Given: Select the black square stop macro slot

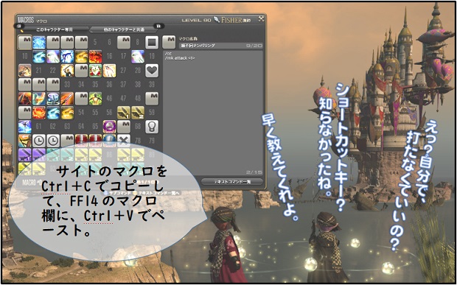Looking at the screenshot, I should pyautogui.click(x=152, y=42).
